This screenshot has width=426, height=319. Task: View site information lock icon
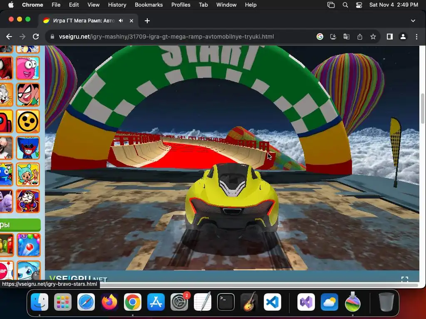pyautogui.click(x=52, y=37)
